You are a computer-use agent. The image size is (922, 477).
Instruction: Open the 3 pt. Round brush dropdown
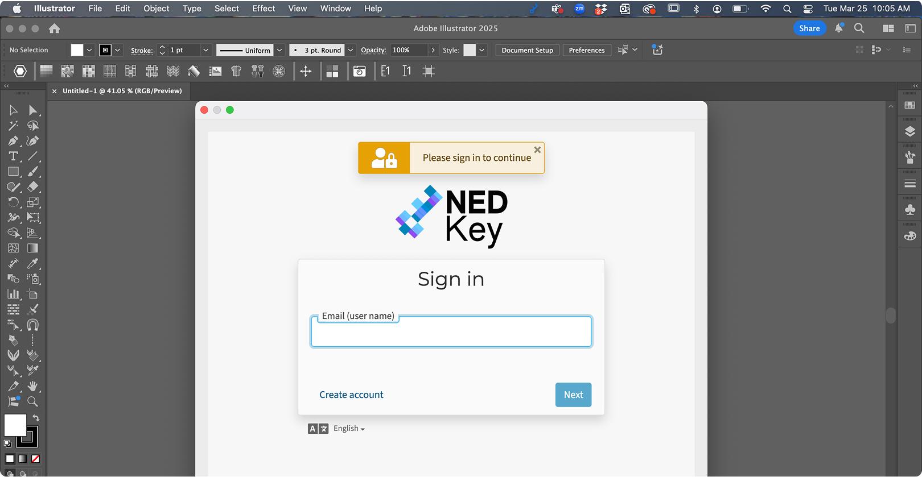coord(351,50)
